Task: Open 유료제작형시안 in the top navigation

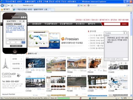Action: point(66,24)
